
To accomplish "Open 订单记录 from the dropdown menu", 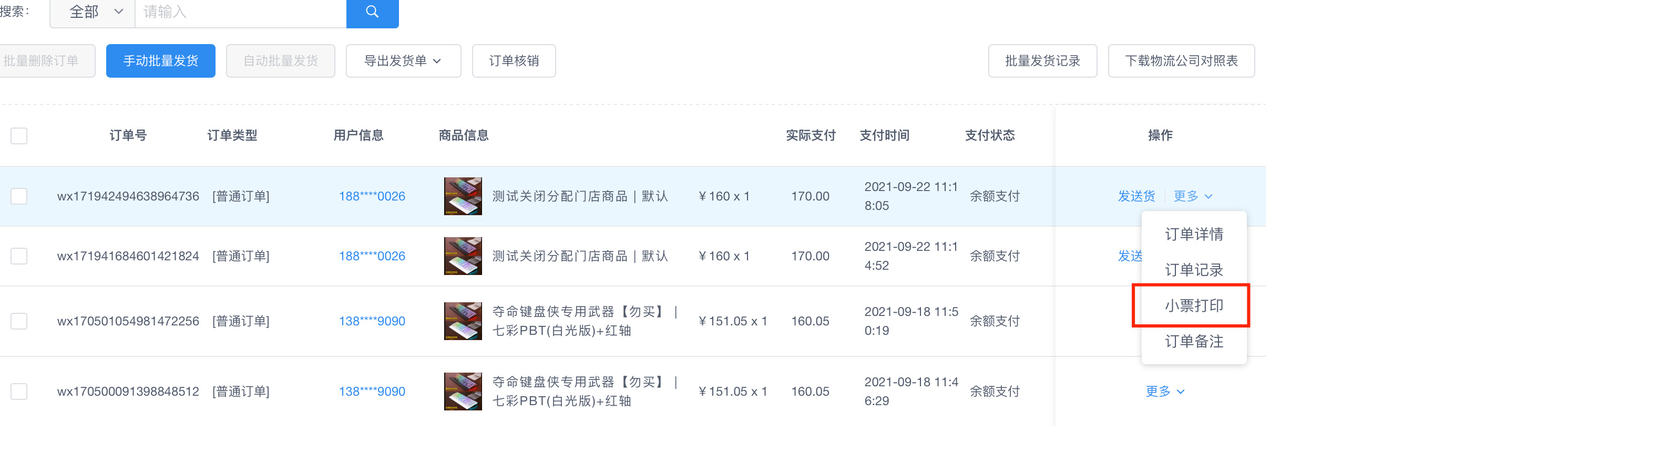I will [1193, 270].
